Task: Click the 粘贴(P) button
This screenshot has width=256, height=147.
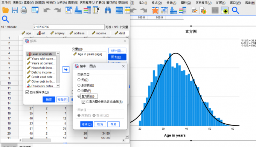Action: tap(62, 100)
